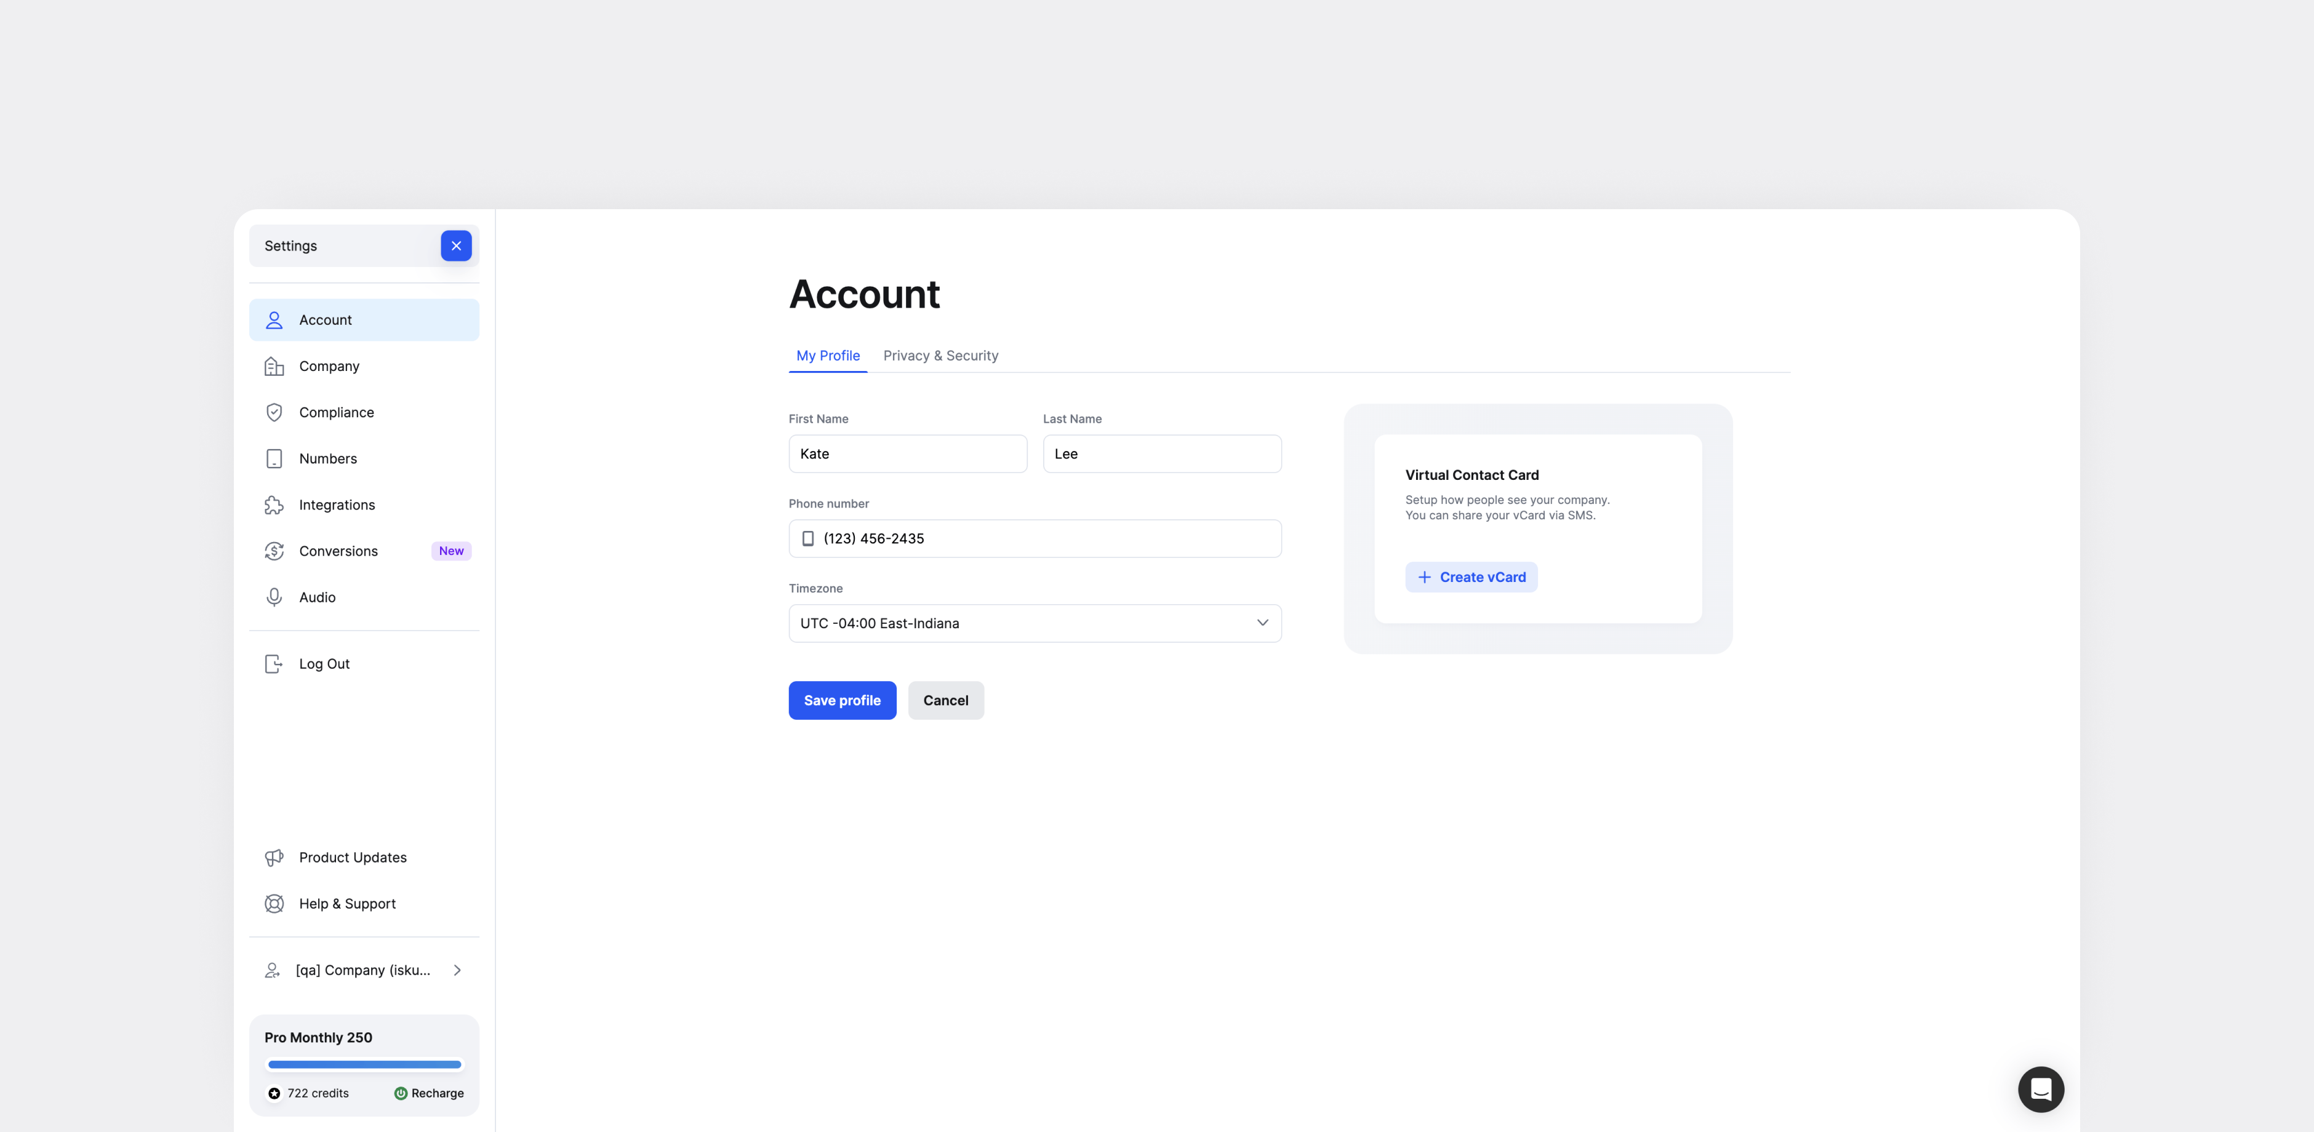Select Audio in the sidebar
The height and width of the screenshot is (1132, 2314).
click(364, 598)
